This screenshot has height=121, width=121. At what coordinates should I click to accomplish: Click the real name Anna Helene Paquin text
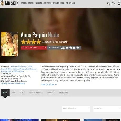pyautogui.click(x=18, y=81)
